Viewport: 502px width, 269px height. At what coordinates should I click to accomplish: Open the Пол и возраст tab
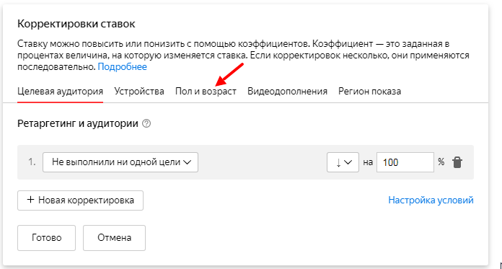[206, 92]
